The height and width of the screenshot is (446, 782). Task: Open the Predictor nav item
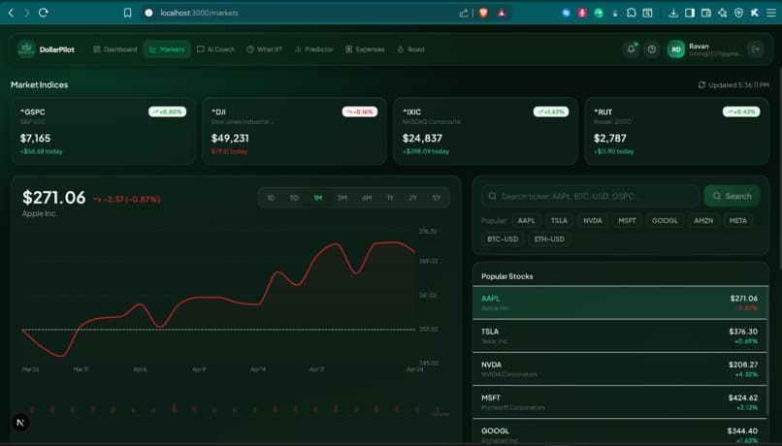(313, 49)
